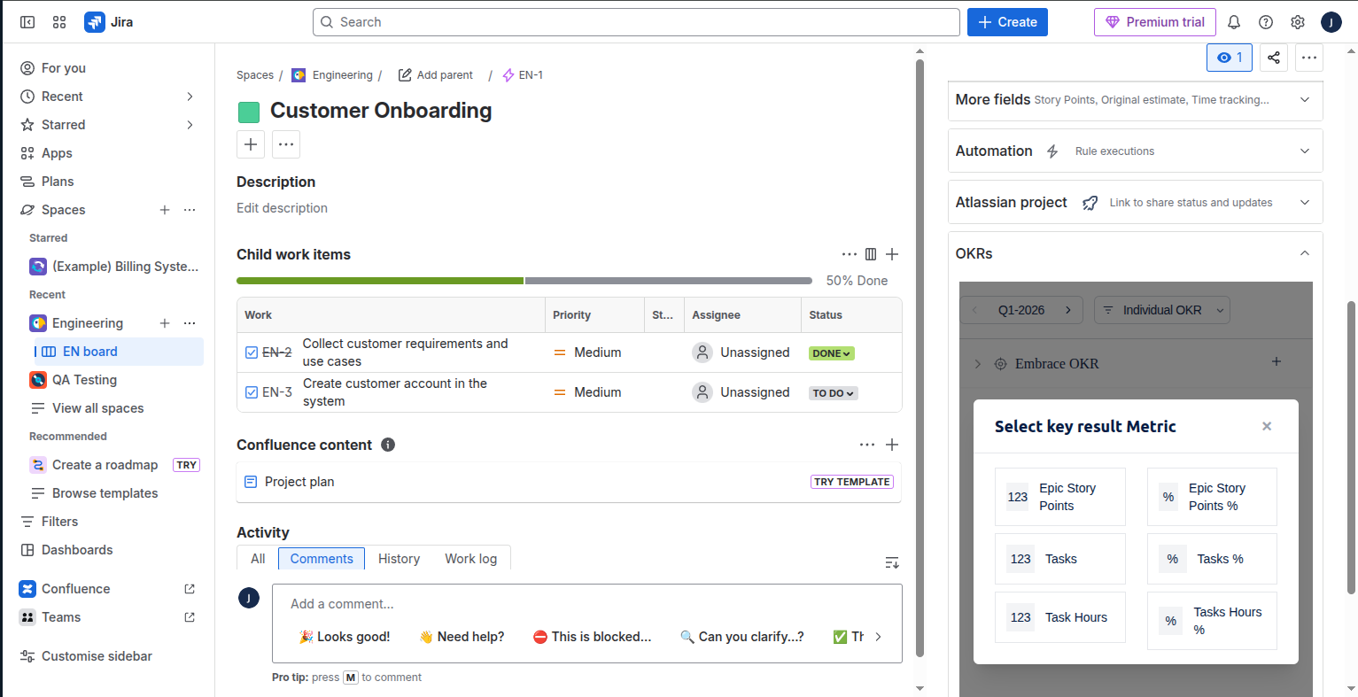Click the child work items progress bar
The image size is (1358, 697).
tap(524, 281)
